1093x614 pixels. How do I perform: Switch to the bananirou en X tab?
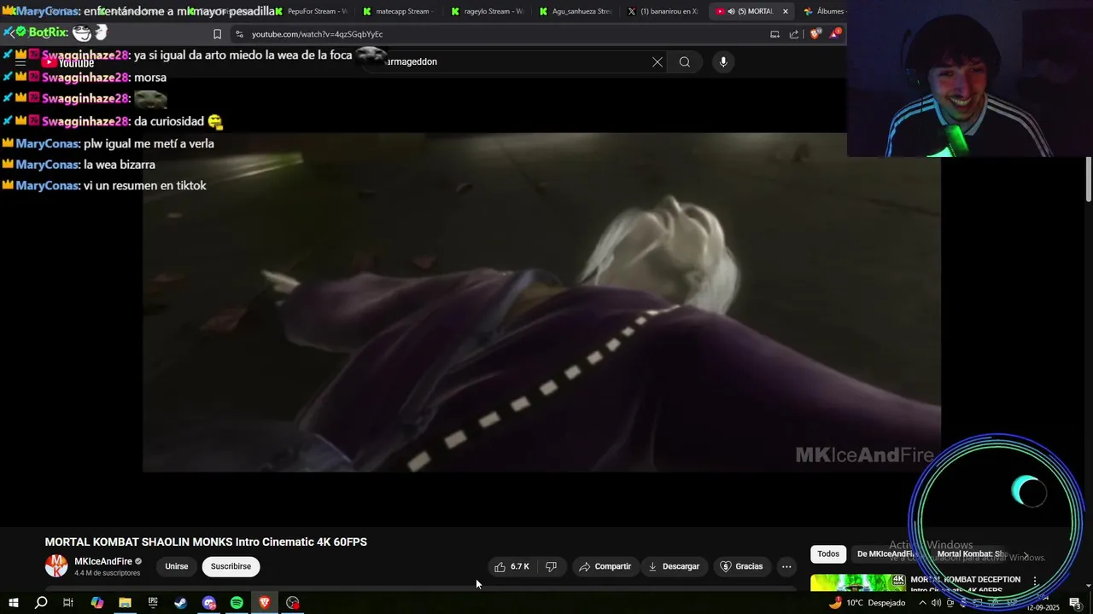pos(663,11)
